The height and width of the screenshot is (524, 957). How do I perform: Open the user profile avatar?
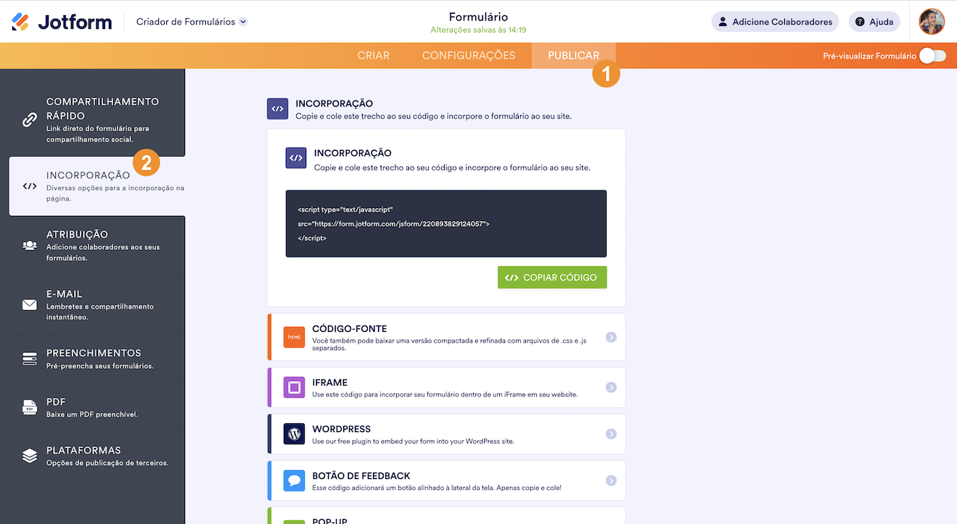click(x=932, y=22)
